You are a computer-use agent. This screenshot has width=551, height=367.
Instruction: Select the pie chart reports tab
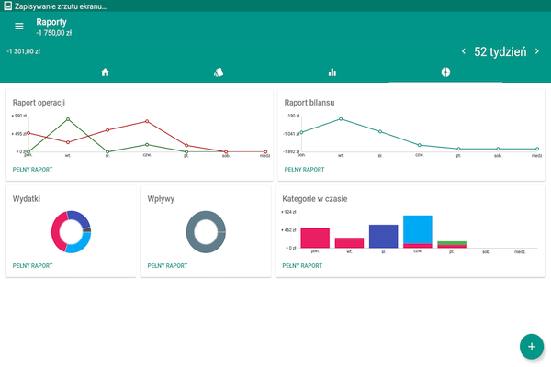point(445,72)
